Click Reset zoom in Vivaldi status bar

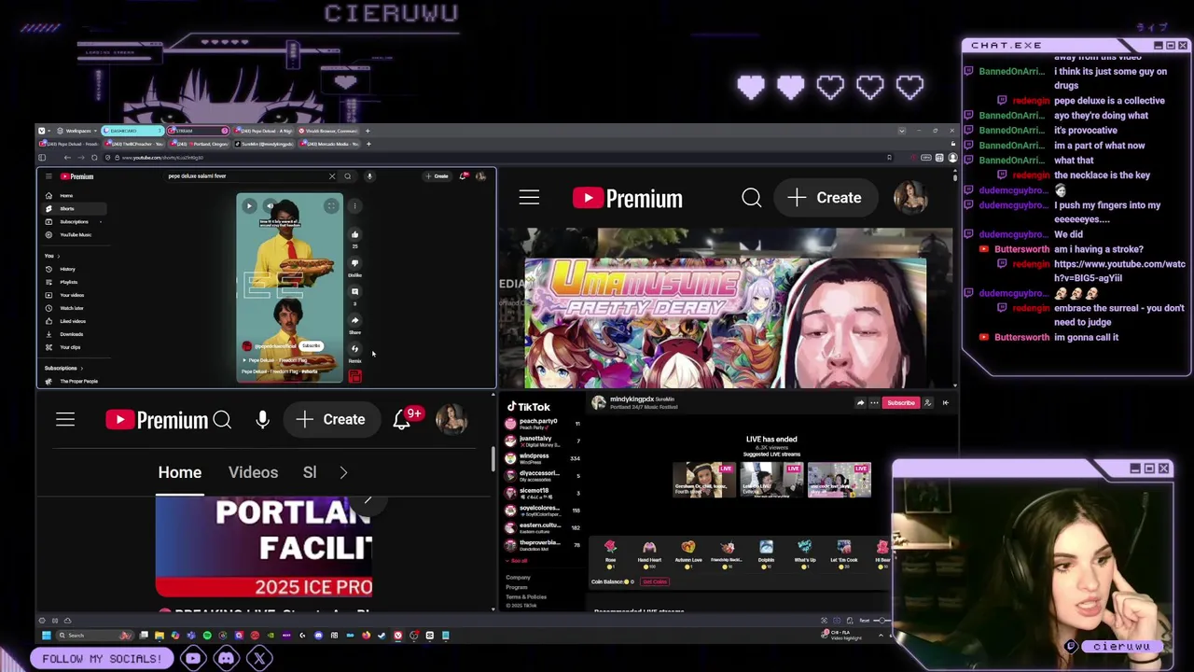[864, 621]
